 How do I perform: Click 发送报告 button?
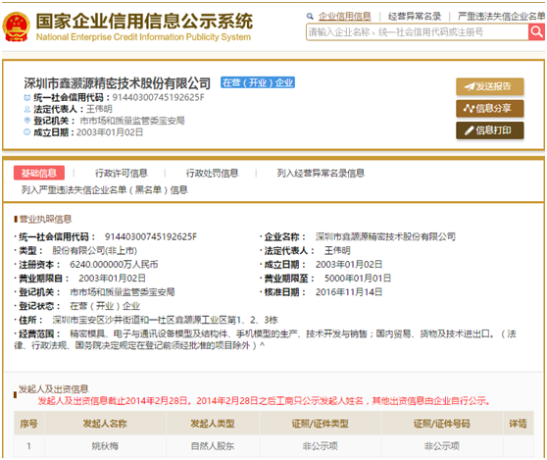490,86
